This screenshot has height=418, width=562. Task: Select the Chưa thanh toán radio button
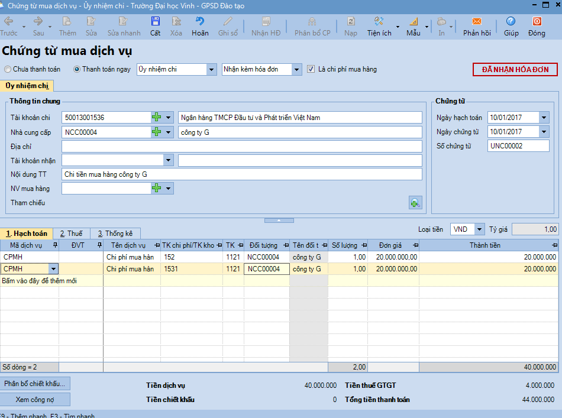(7, 70)
